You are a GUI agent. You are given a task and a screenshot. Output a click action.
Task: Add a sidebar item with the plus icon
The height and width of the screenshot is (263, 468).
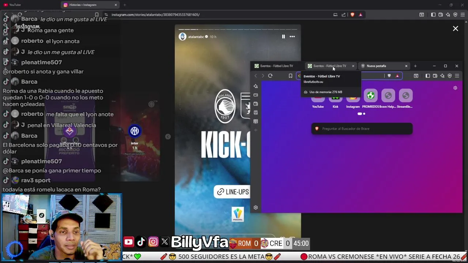tap(256, 130)
